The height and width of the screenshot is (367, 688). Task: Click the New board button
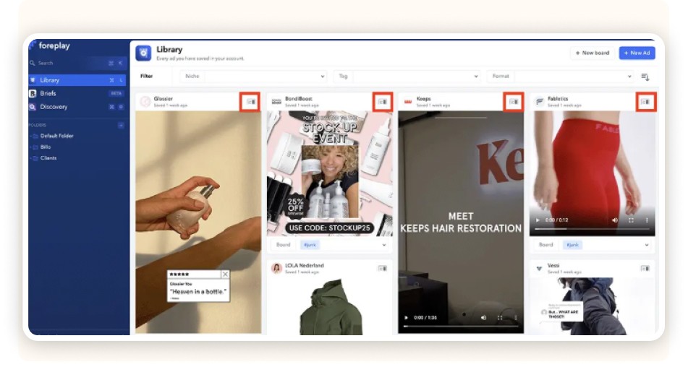(x=593, y=53)
